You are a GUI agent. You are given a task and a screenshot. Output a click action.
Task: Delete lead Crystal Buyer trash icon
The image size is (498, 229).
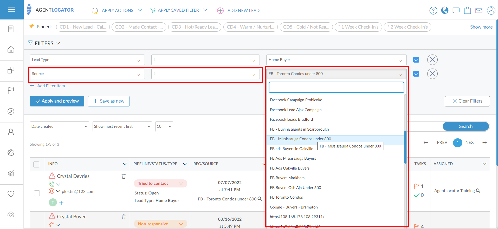tap(124, 217)
